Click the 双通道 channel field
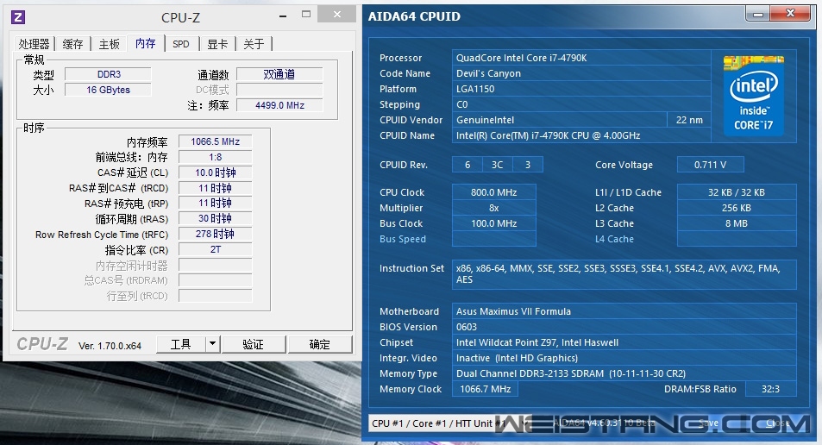This screenshot has width=822, height=445. (x=279, y=74)
